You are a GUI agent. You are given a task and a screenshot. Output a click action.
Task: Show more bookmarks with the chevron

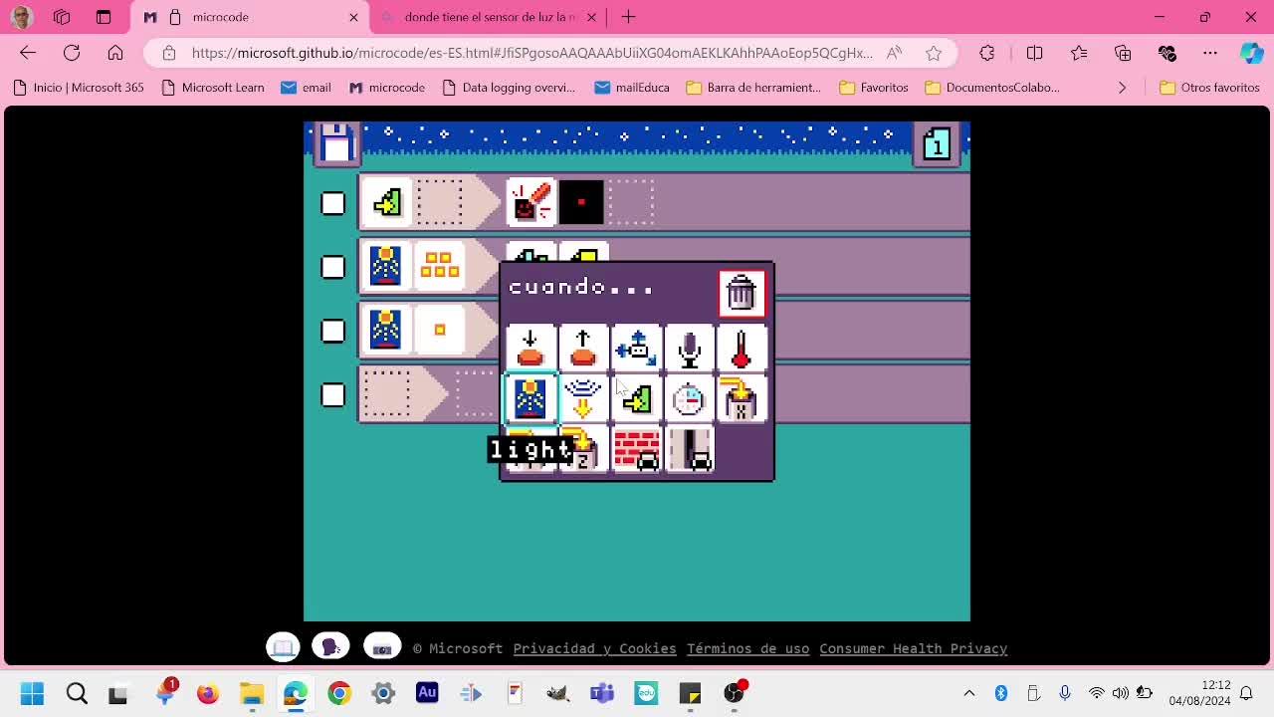1122,88
